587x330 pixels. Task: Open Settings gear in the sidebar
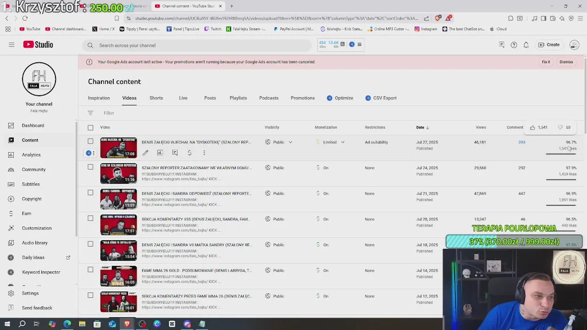coord(11,293)
